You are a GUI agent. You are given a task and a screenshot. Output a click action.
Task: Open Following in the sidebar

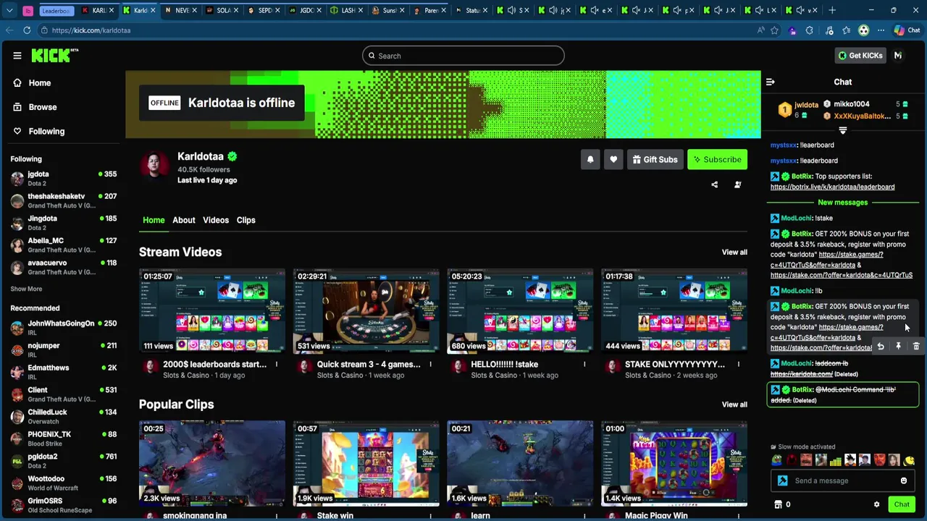39,131
